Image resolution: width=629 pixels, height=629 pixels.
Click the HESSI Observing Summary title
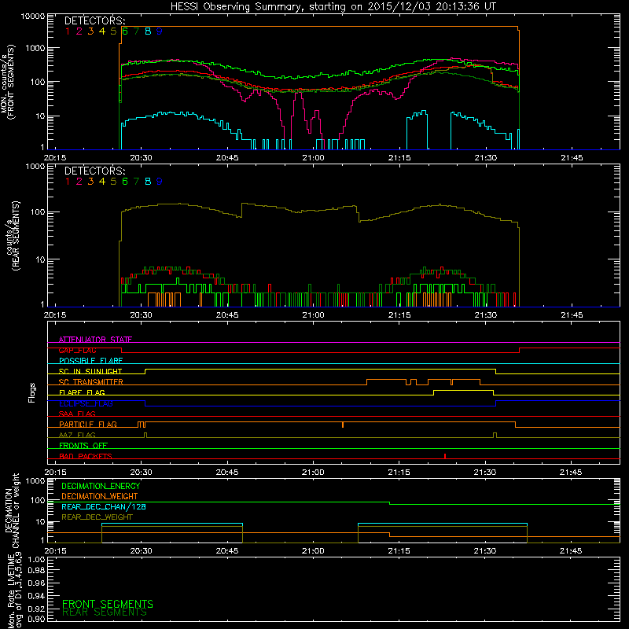point(333,6)
